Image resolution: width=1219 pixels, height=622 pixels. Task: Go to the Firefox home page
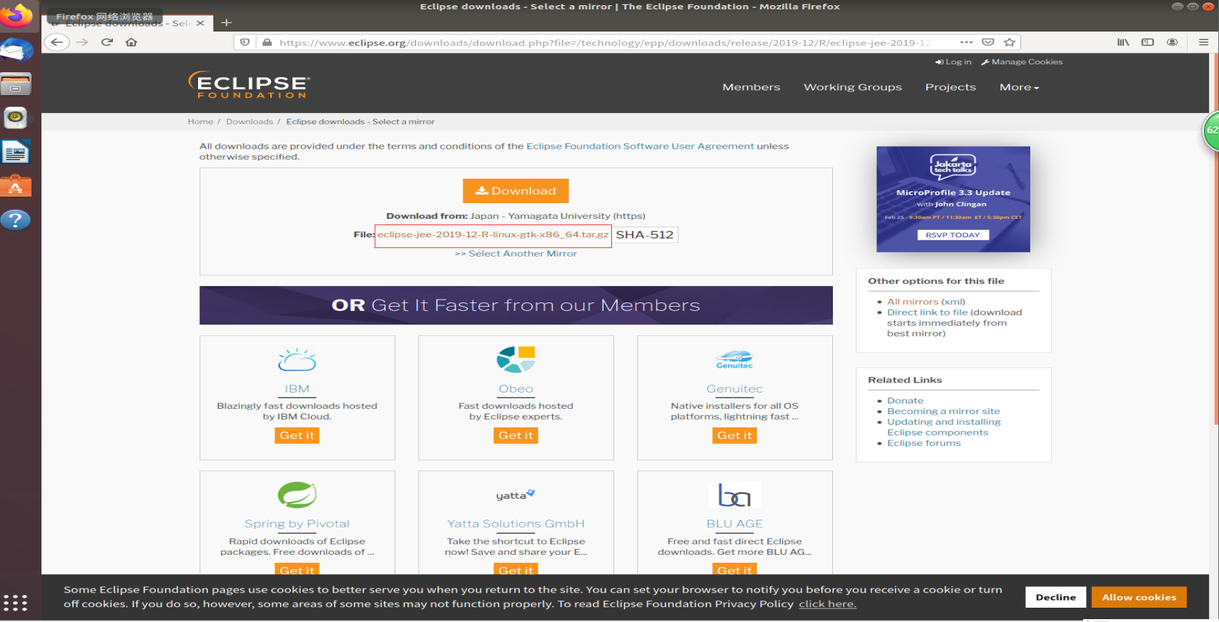132,42
